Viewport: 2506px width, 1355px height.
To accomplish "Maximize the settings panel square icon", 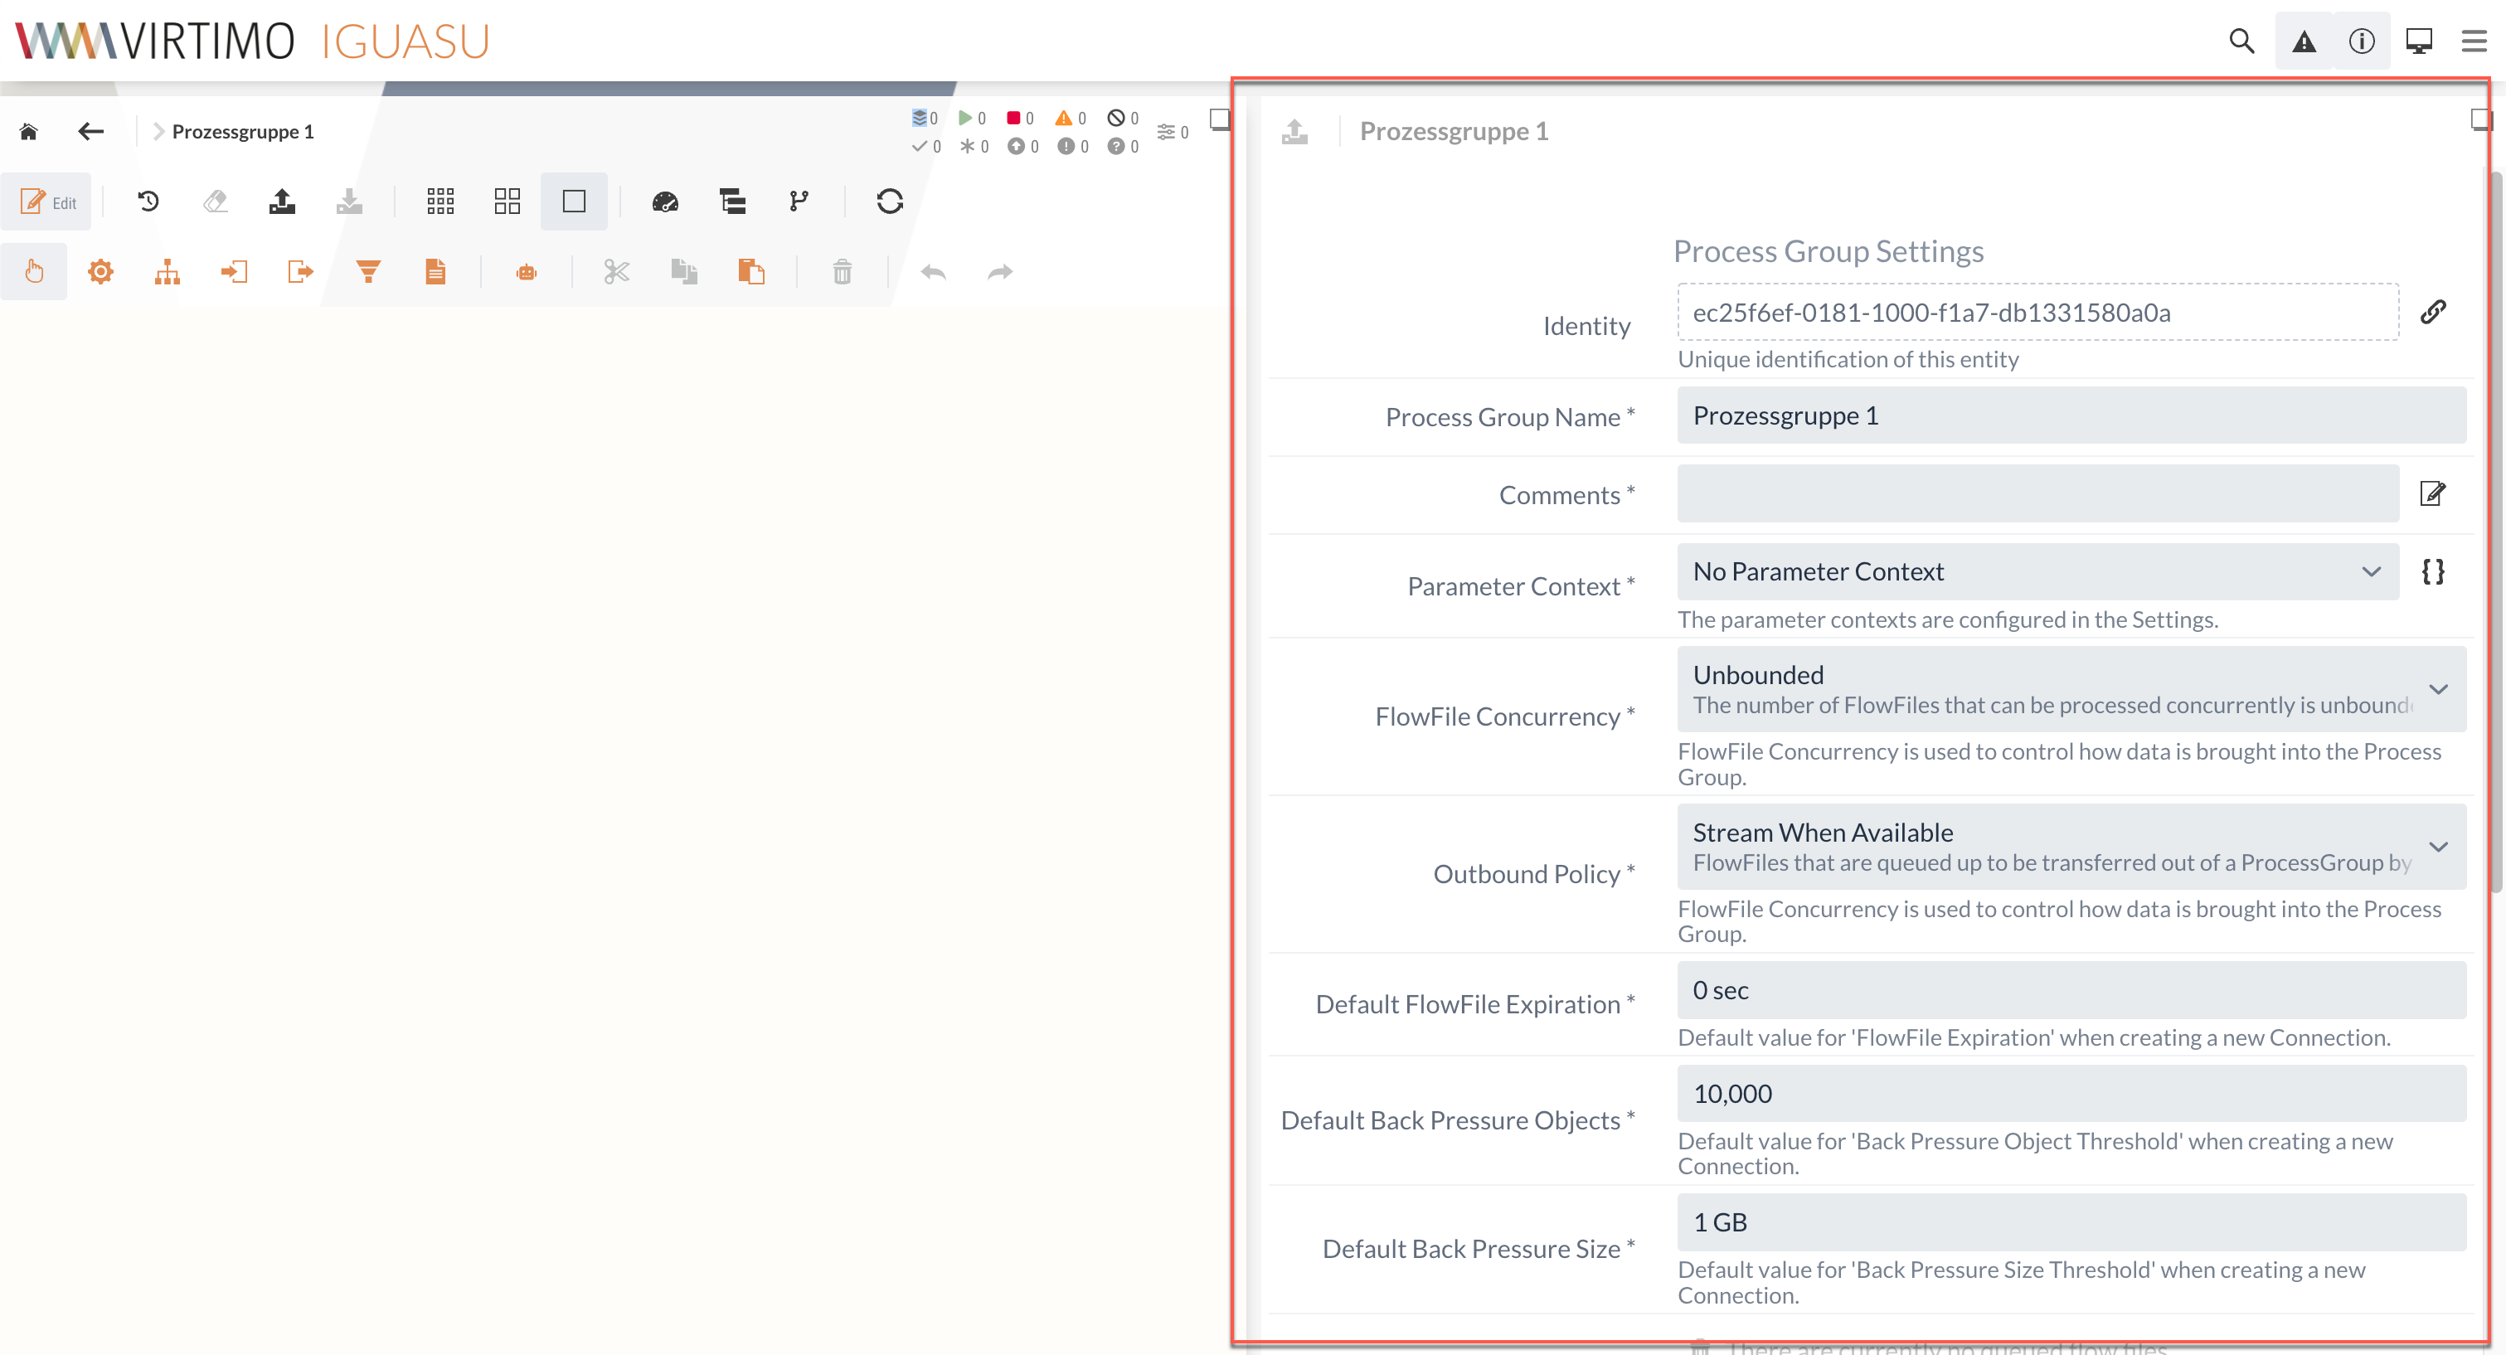I will tap(2479, 119).
